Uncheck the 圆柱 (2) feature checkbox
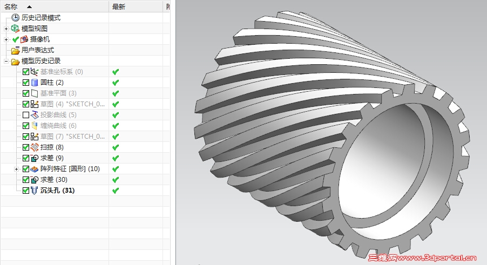The height and width of the screenshot is (265, 487). click(26, 83)
